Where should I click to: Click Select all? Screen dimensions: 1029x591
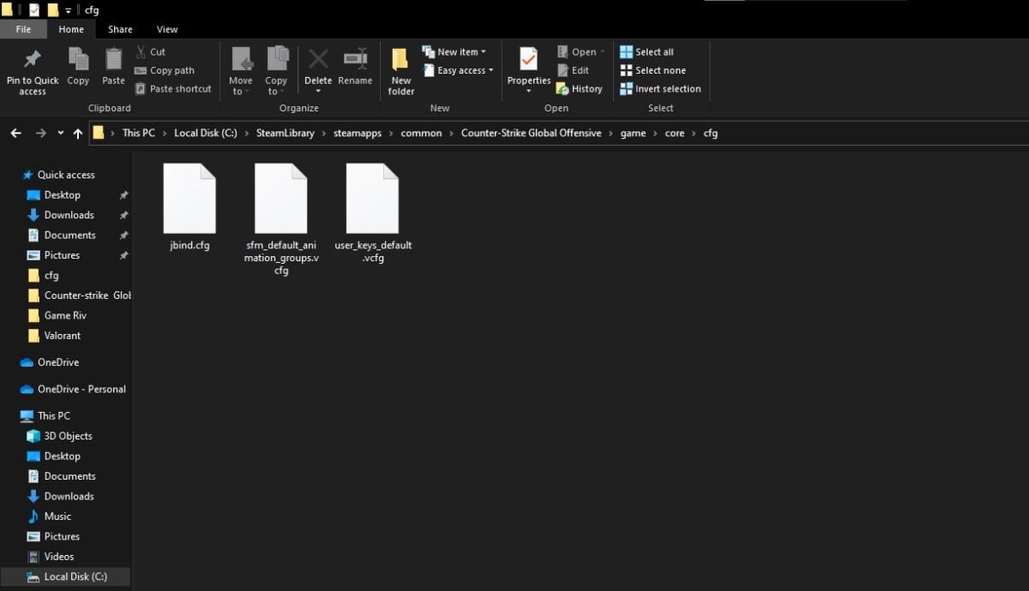(647, 52)
